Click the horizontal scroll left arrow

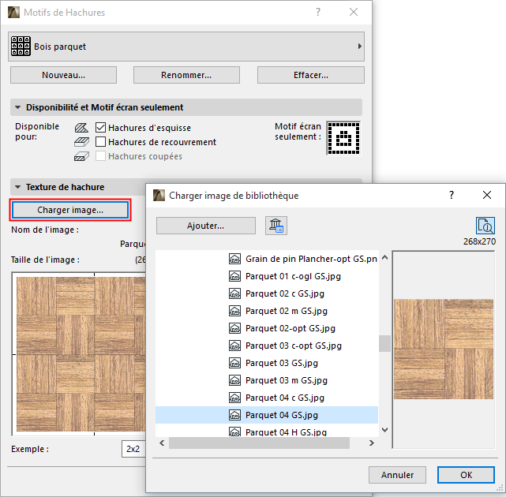pos(162,443)
